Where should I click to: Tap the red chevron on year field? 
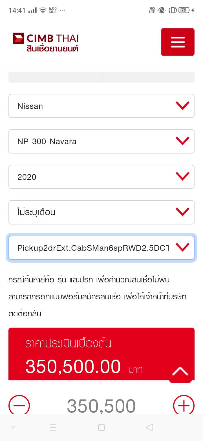coord(182,177)
